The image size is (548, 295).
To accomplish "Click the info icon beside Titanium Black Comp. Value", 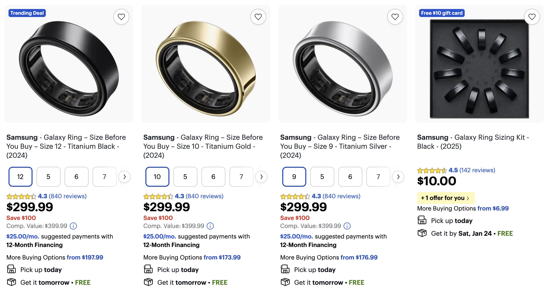I will point(73,226).
